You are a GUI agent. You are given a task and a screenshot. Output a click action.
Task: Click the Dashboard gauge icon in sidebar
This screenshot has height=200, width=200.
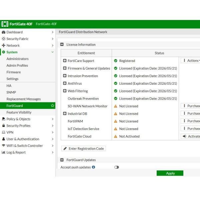[4, 32]
